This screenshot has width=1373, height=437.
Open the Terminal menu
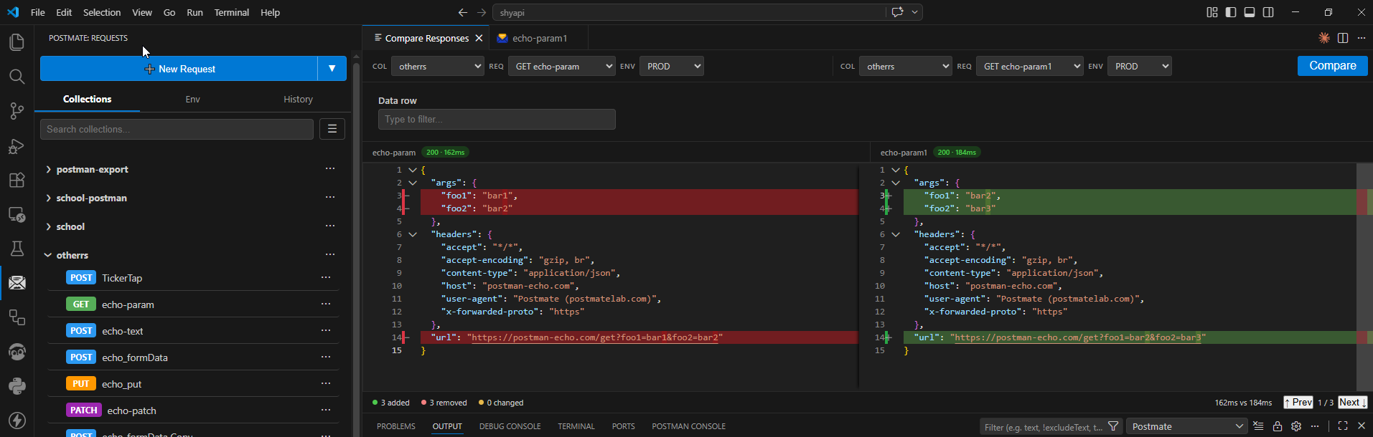coord(231,12)
